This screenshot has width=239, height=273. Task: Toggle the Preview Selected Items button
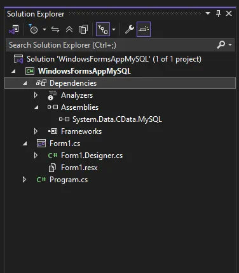tap(144, 29)
